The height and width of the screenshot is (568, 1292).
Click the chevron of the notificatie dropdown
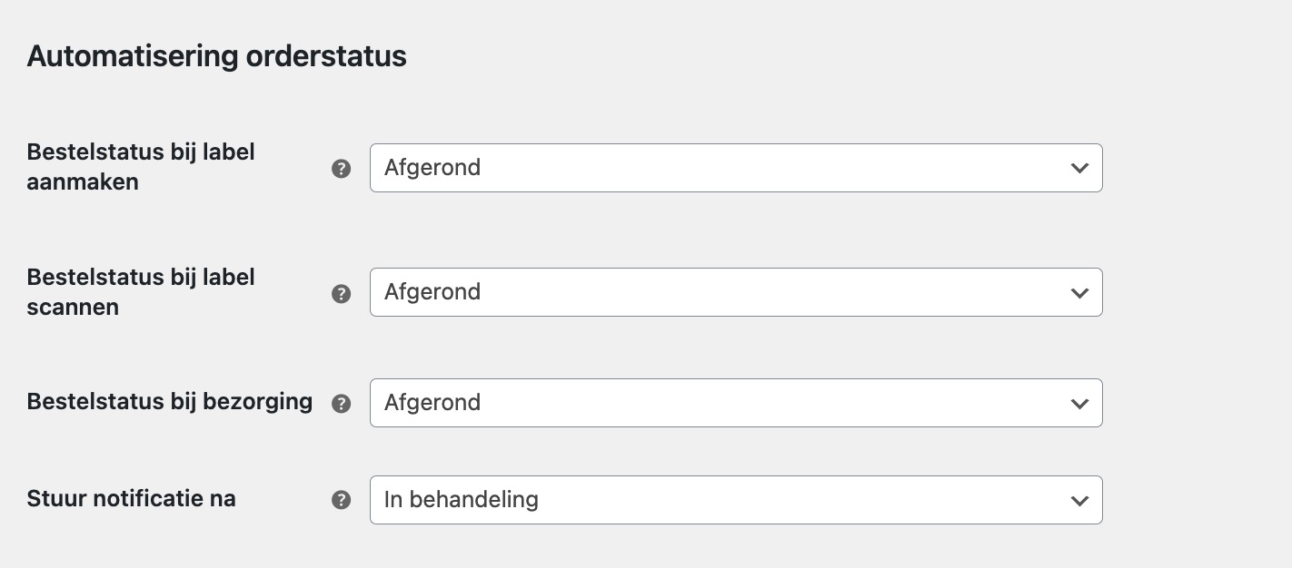pos(1079,500)
